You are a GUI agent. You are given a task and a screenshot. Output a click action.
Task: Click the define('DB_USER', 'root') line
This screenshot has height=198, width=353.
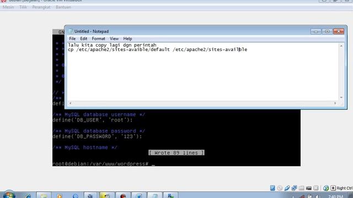click(x=93, y=120)
